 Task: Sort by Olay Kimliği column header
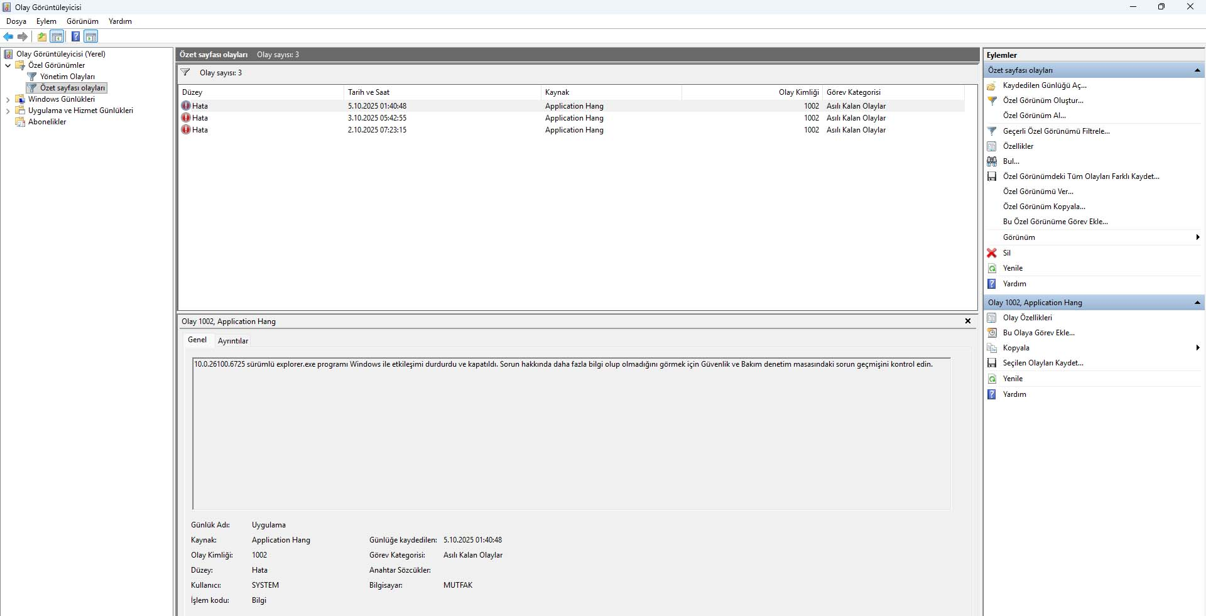coord(752,92)
